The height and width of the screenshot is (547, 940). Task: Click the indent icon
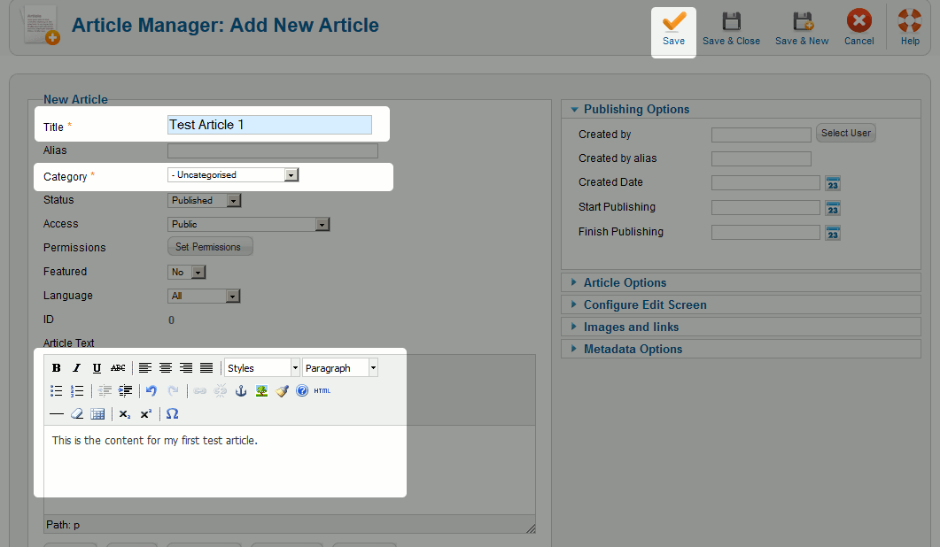pos(125,391)
